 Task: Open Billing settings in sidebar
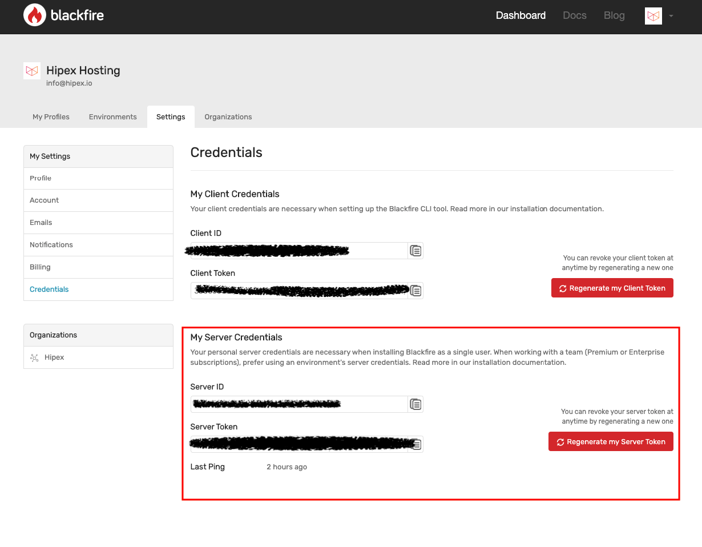pos(98,267)
